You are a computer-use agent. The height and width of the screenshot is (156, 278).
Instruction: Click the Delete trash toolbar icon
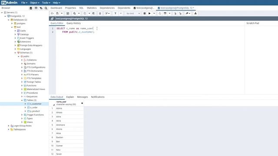coord(100,13)
